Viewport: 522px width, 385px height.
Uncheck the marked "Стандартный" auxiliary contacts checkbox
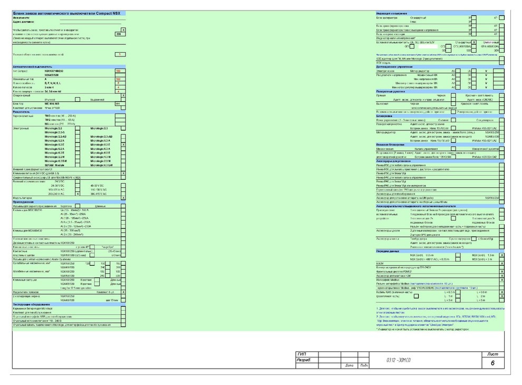[x=473, y=42]
